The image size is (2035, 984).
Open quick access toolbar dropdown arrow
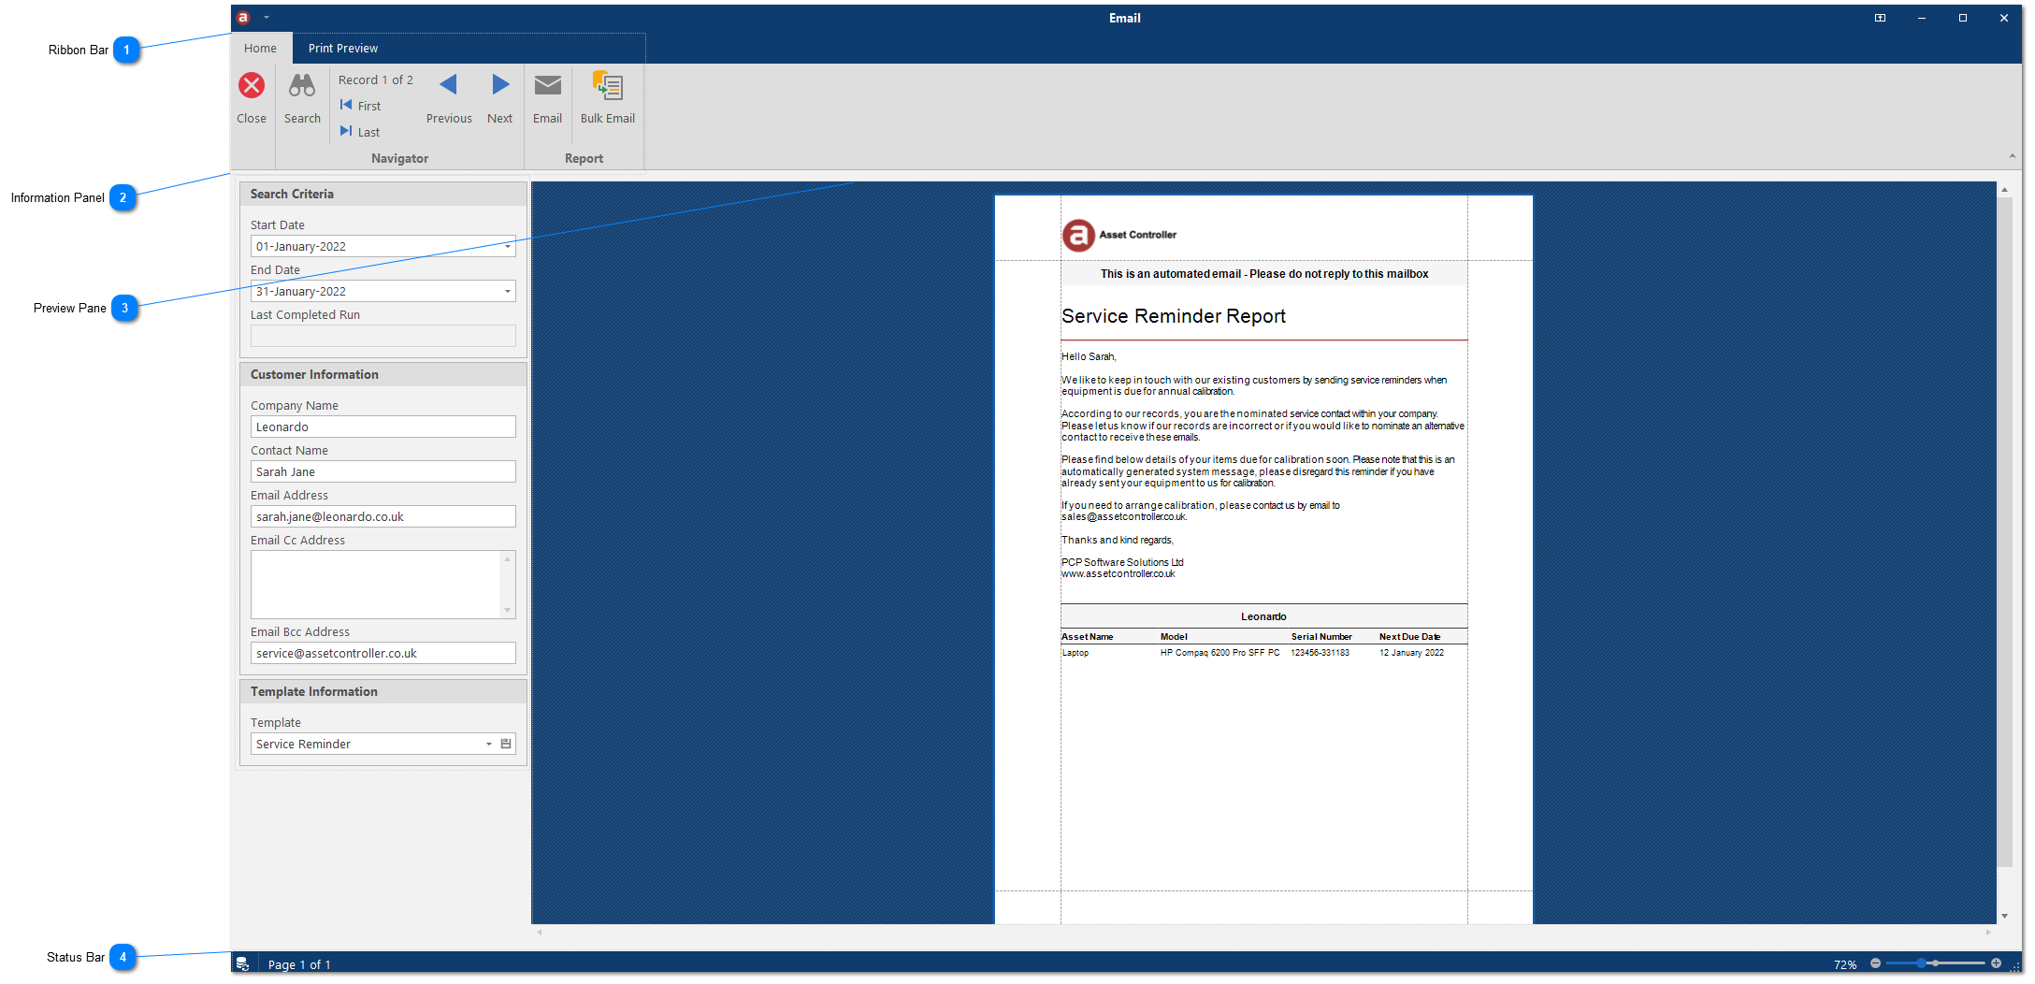pyautogui.click(x=267, y=18)
